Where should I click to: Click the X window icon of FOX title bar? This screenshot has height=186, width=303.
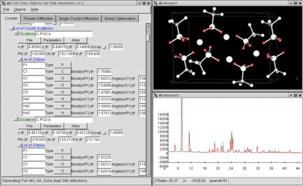click(x=3, y=3)
